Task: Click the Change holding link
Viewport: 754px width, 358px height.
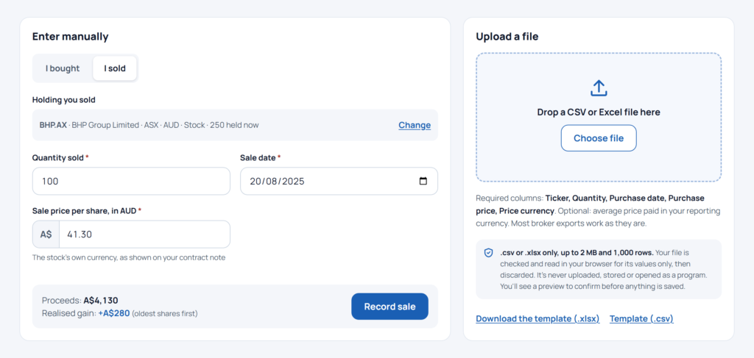Action: 415,125
